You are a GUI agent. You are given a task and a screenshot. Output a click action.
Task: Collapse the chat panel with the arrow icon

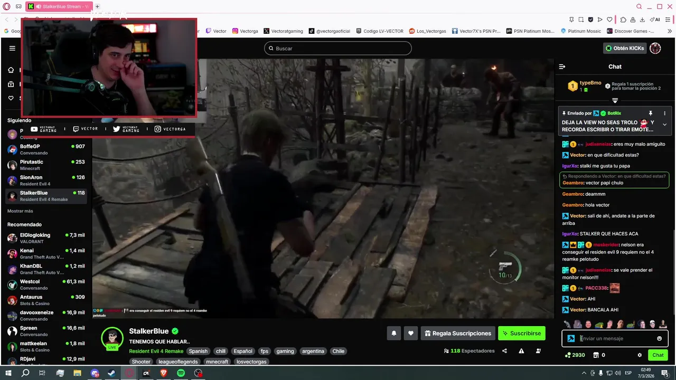[x=562, y=66]
